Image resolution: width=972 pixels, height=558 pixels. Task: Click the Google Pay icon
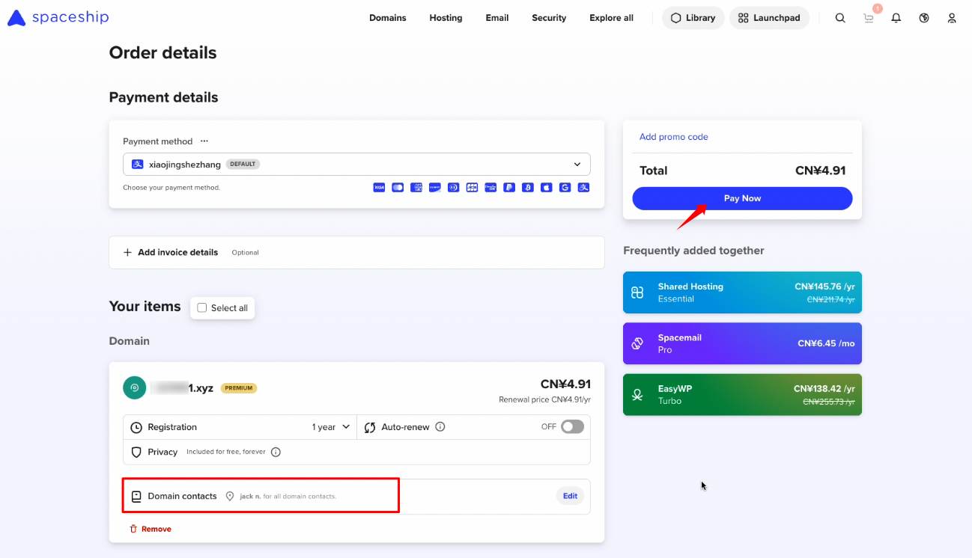[565, 187]
